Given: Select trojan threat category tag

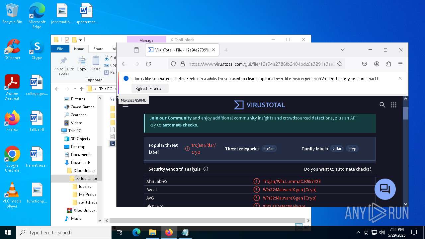Looking at the screenshot, I should tap(269, 149).
